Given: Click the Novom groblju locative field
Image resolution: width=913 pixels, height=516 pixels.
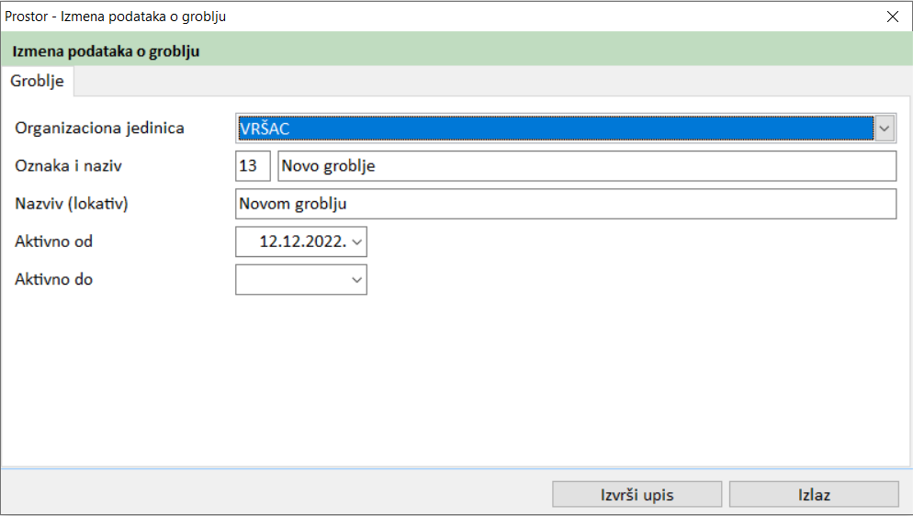Looking at the screenshot, I should [x=565, y=204].
